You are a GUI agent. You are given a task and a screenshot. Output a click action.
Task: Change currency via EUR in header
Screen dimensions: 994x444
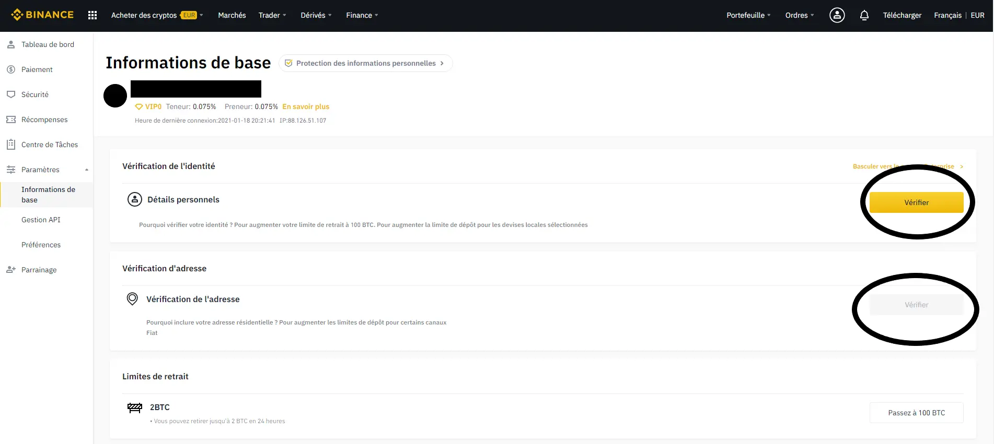pyautogui.click(x=977, y=15)
